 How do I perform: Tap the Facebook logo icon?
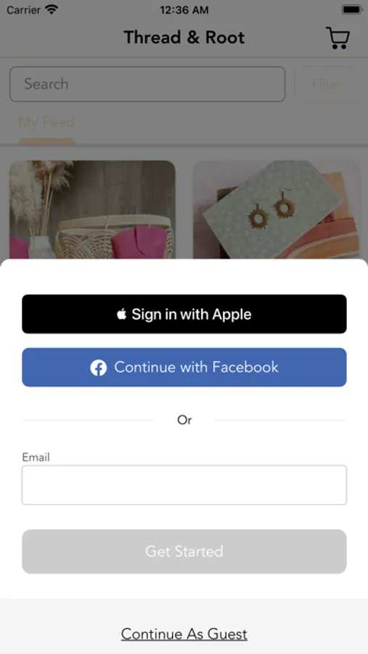(99, 368)
